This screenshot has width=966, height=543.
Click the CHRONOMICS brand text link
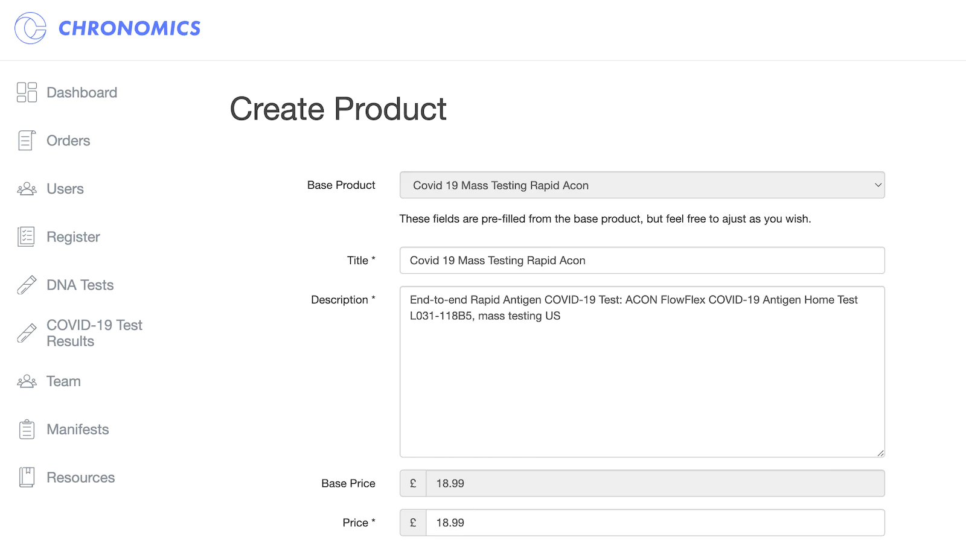tap(129, 28)
